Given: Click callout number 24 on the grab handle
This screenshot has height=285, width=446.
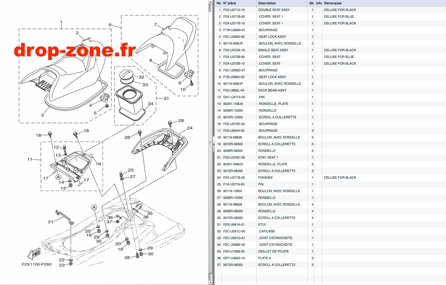Looking at the screenshot, I should (x=190, y=128).
